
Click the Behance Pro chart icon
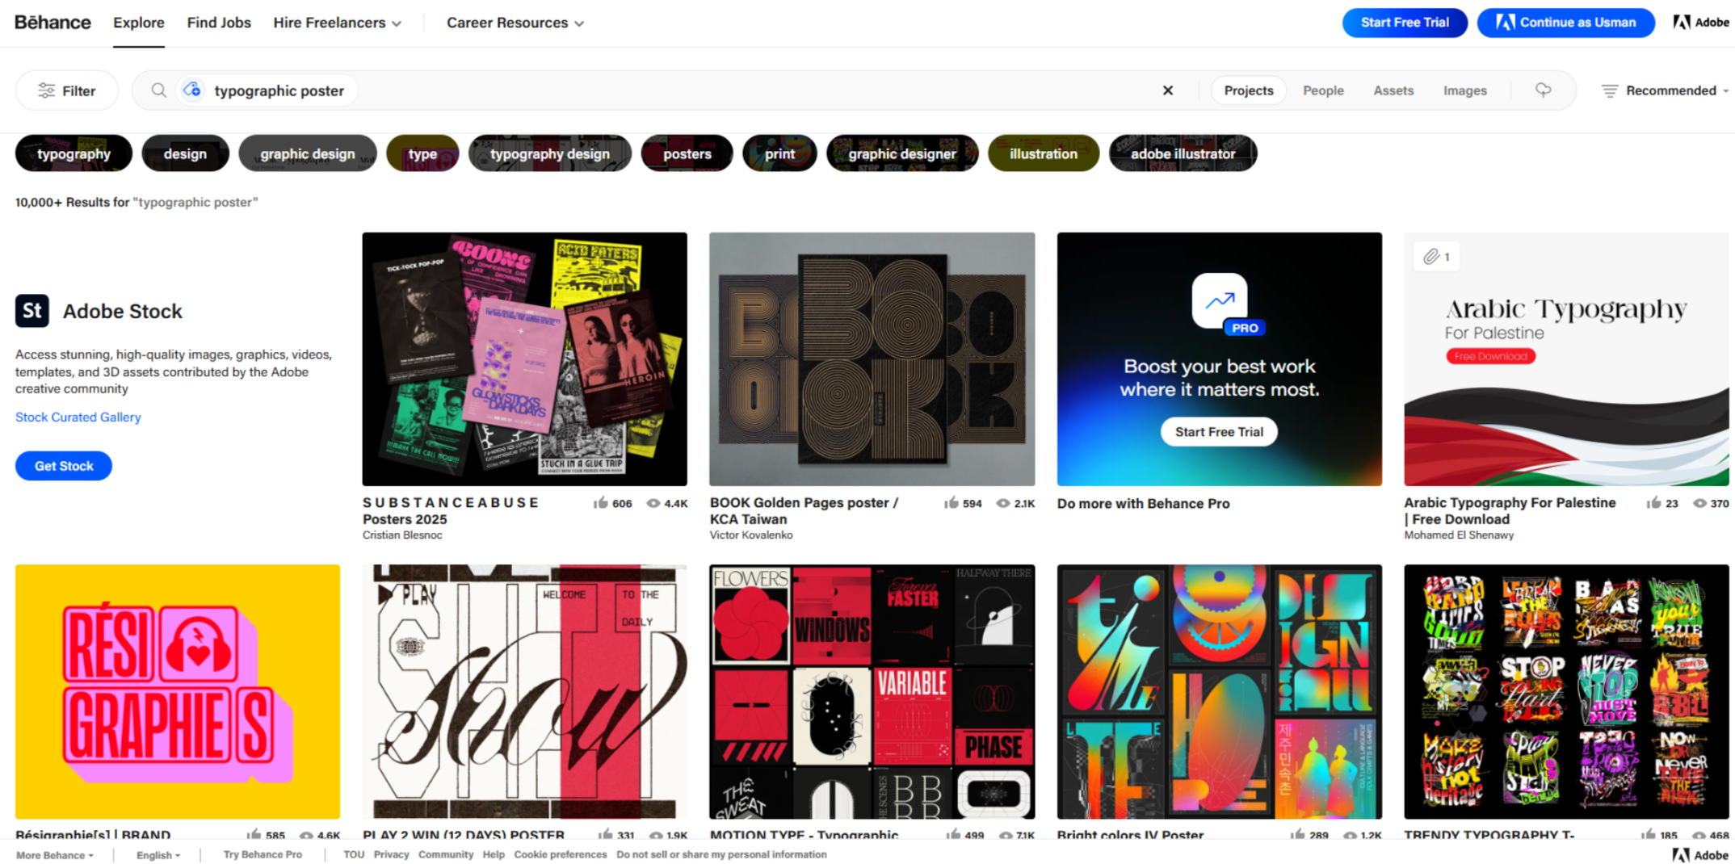pyautogui.click(x=1219, y=301)
